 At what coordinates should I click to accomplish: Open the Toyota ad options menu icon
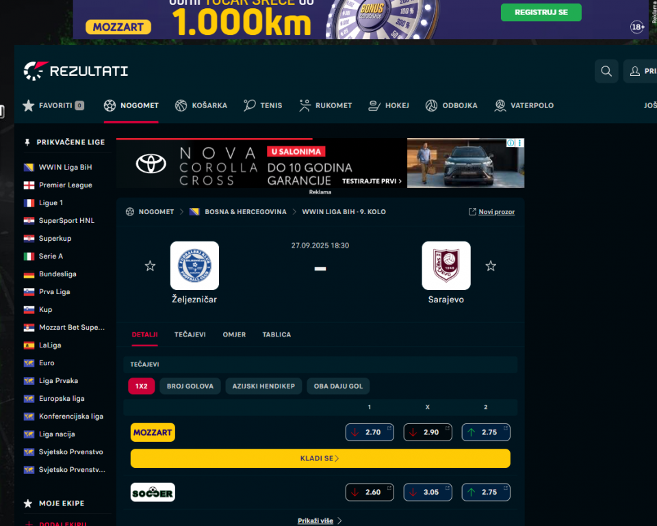pyautogui.click(x=520, y=143)
